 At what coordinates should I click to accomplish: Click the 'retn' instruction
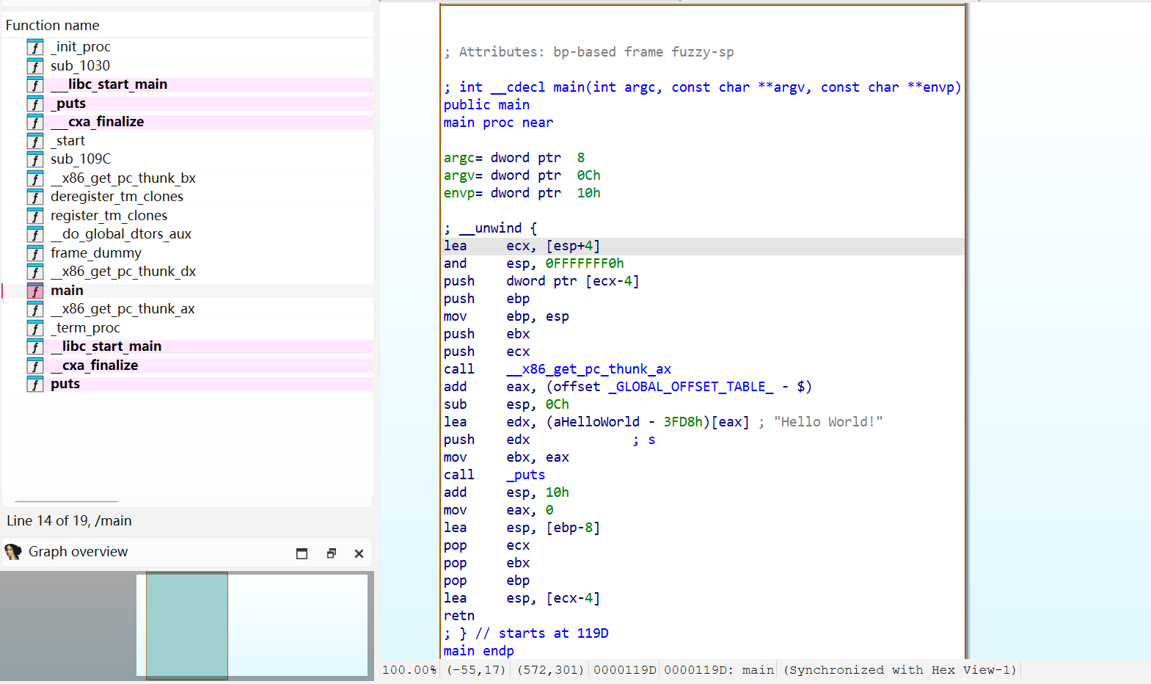point(459,616)
